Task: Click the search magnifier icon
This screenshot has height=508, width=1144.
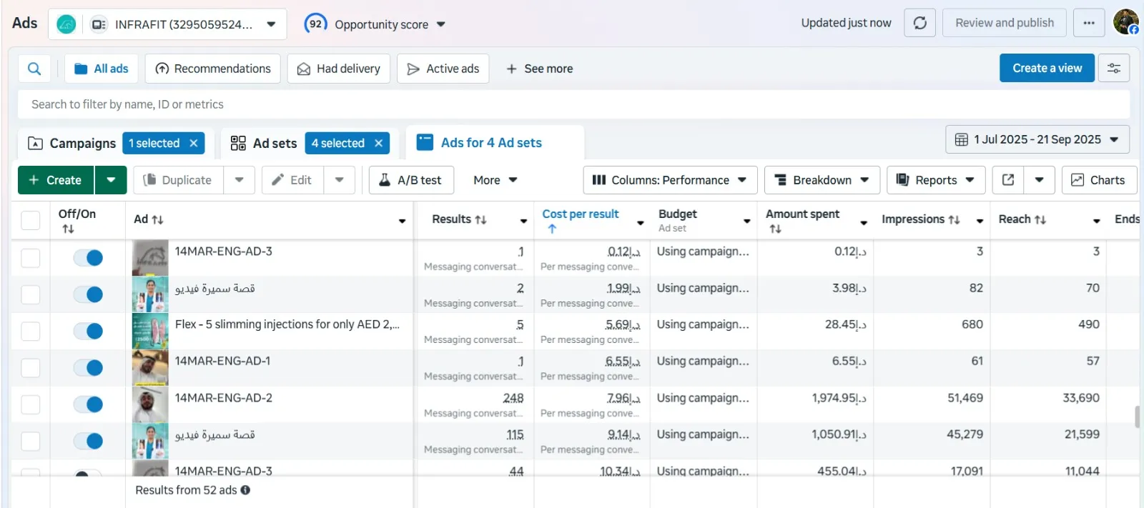Action: (34, 69)
